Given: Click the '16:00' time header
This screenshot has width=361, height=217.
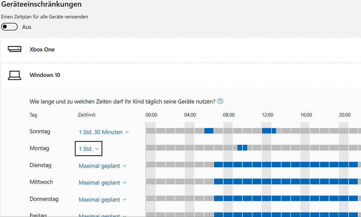Looking at the screenshot, I should [306, 115].
